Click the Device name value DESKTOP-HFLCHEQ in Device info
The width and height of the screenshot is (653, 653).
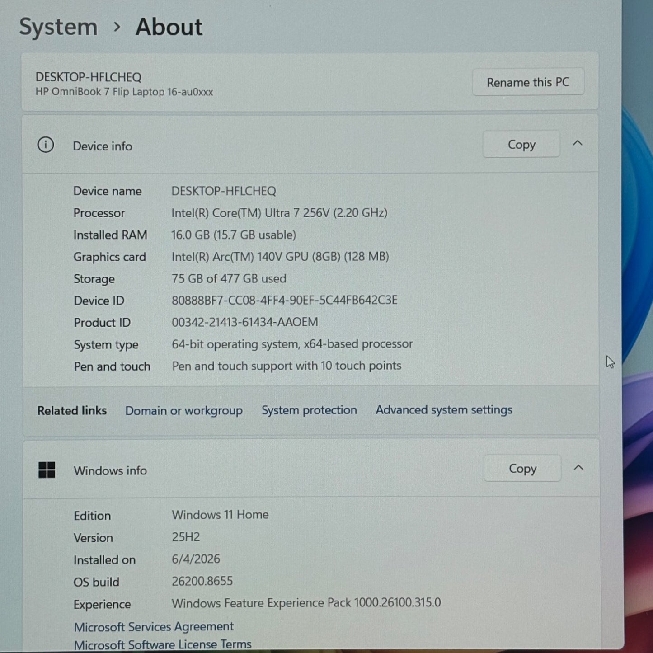coord(224,191)
